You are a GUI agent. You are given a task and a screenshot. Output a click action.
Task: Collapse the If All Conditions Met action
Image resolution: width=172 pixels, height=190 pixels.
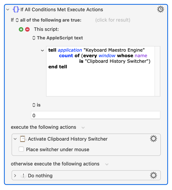pyautogui.click(x=8, y=10)
